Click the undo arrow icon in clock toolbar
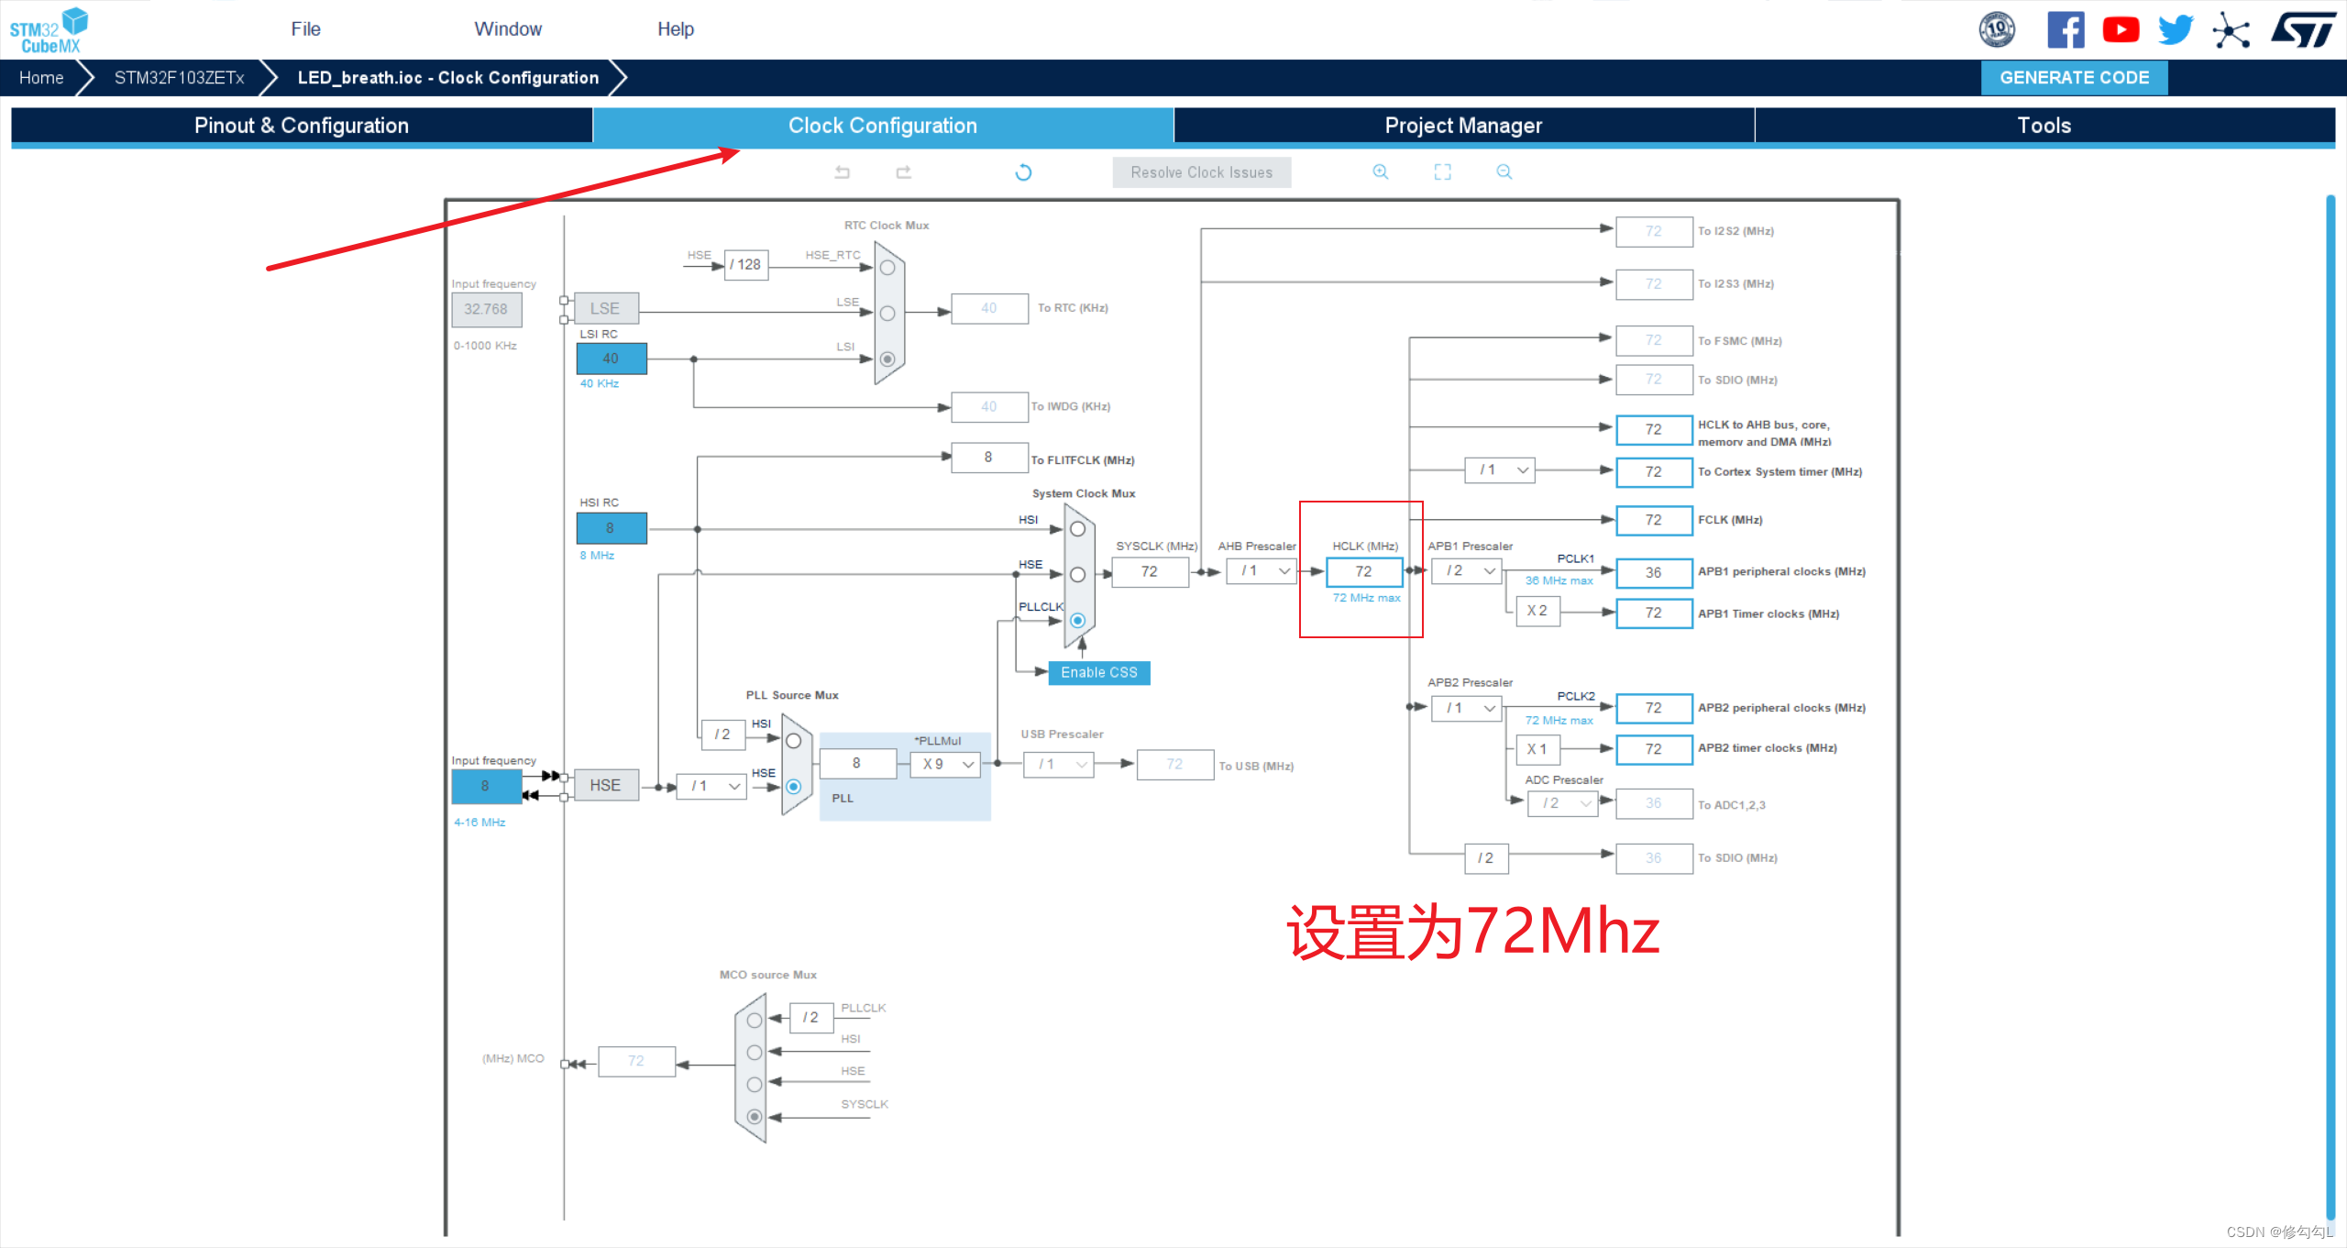Image resolution: width=2347 pixels, height=1248 pixels. (842, 172)
